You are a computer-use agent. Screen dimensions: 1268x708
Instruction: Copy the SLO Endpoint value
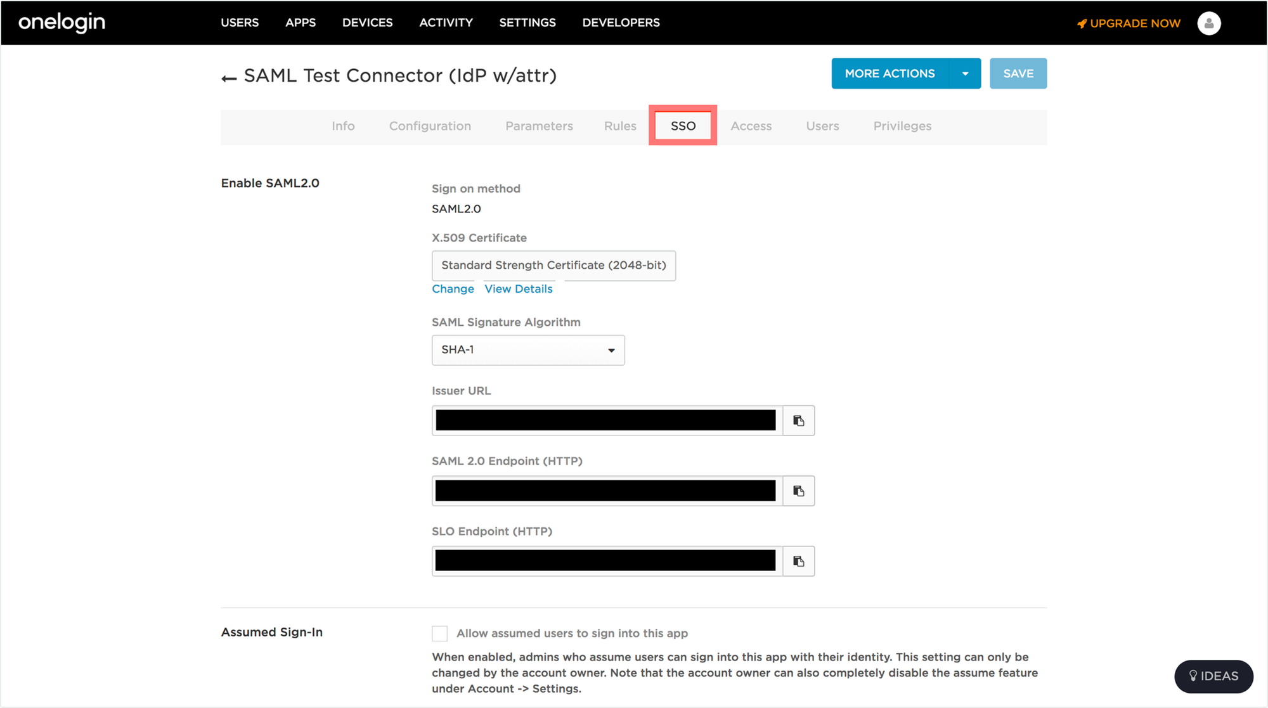click(798, 561)
